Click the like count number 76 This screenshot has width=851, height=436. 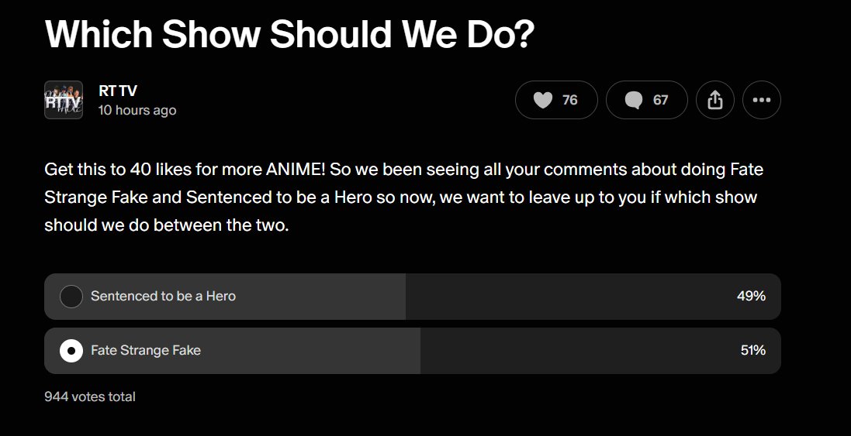(570, 100)
